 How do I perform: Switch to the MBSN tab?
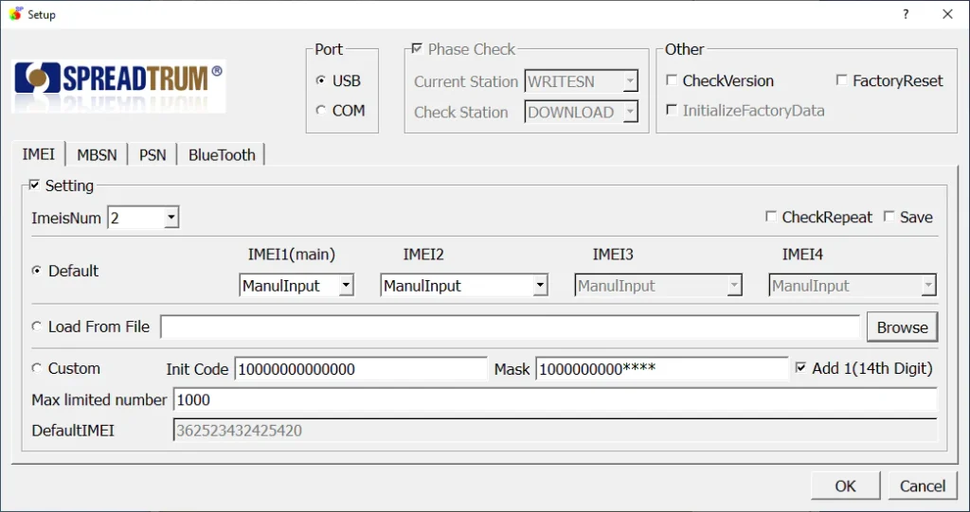[x=97, y=155]
